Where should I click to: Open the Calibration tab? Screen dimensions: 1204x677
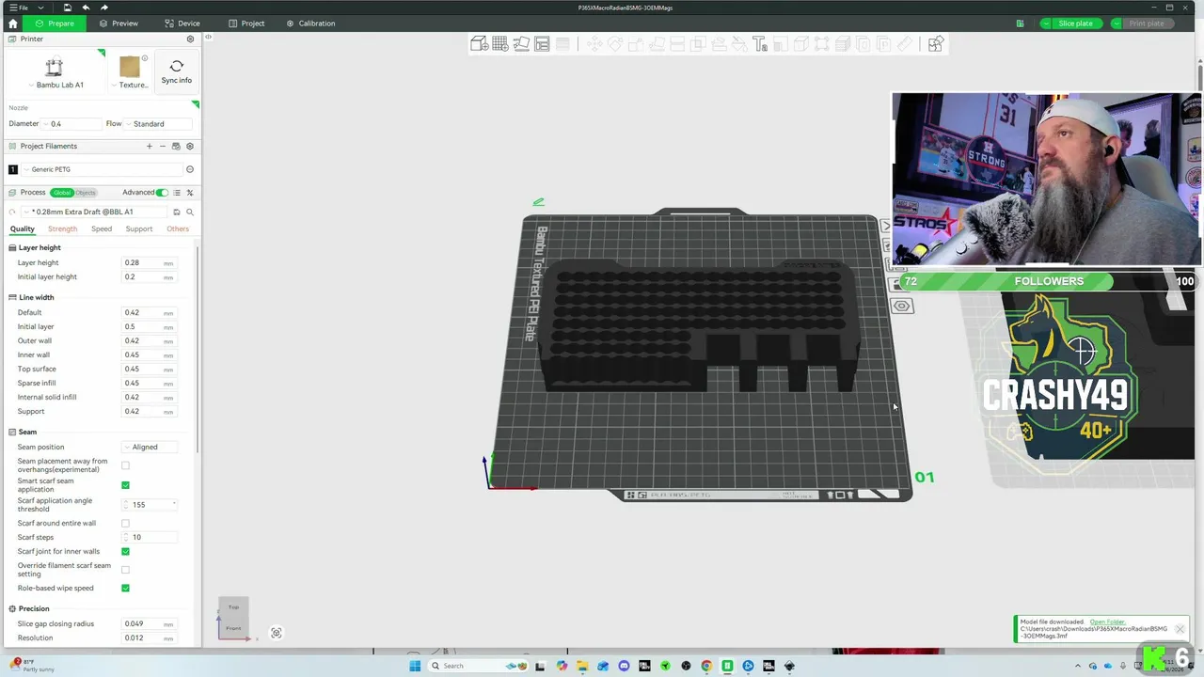click(310, 24)
